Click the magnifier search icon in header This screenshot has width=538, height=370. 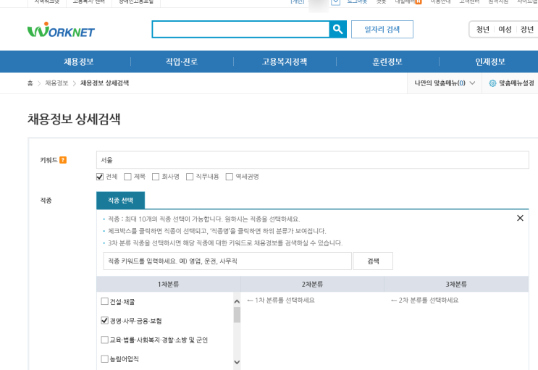pos(337,30)
